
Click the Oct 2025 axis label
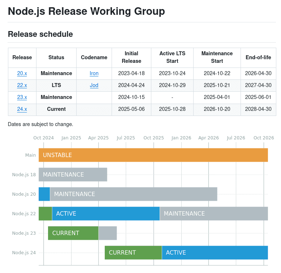[154, 138]
